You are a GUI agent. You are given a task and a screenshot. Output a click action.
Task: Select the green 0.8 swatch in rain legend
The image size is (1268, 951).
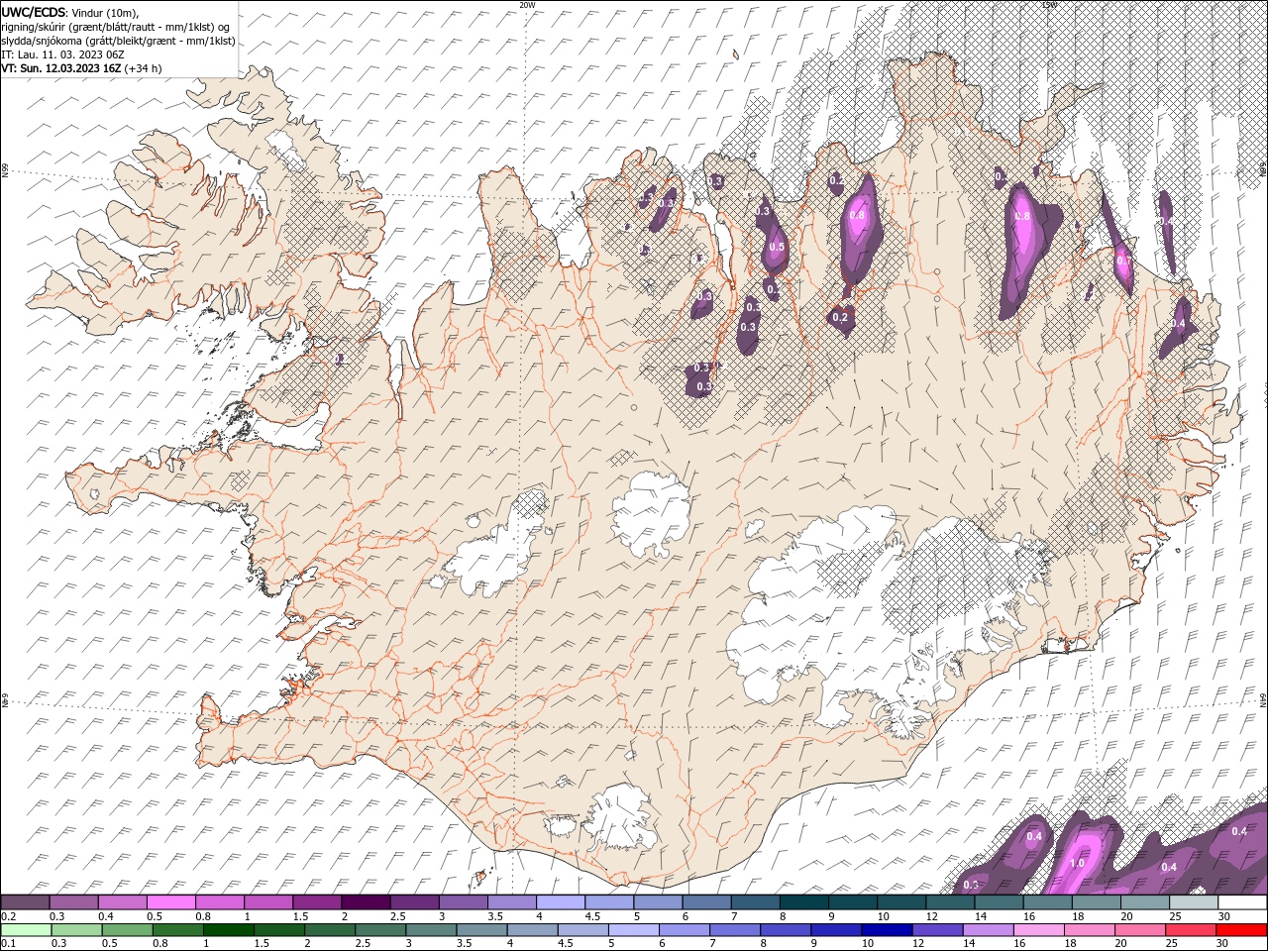[177, 929]
